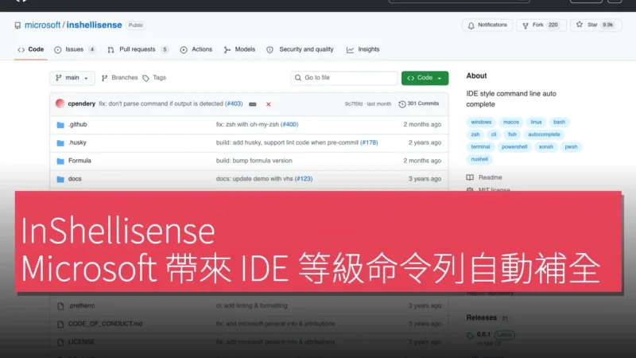Image resolution: width=636 pixels, height=358 pixels.
Task: Click the failed status red X icon
Action: (269, 104)
